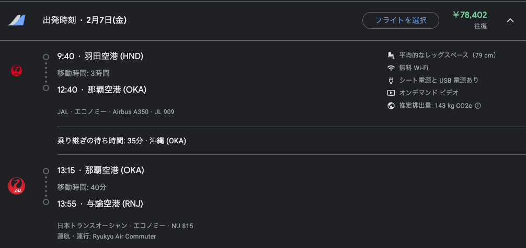
Task: Click the ¥78,402 round-trip price
Action: (x=470, y=15)
